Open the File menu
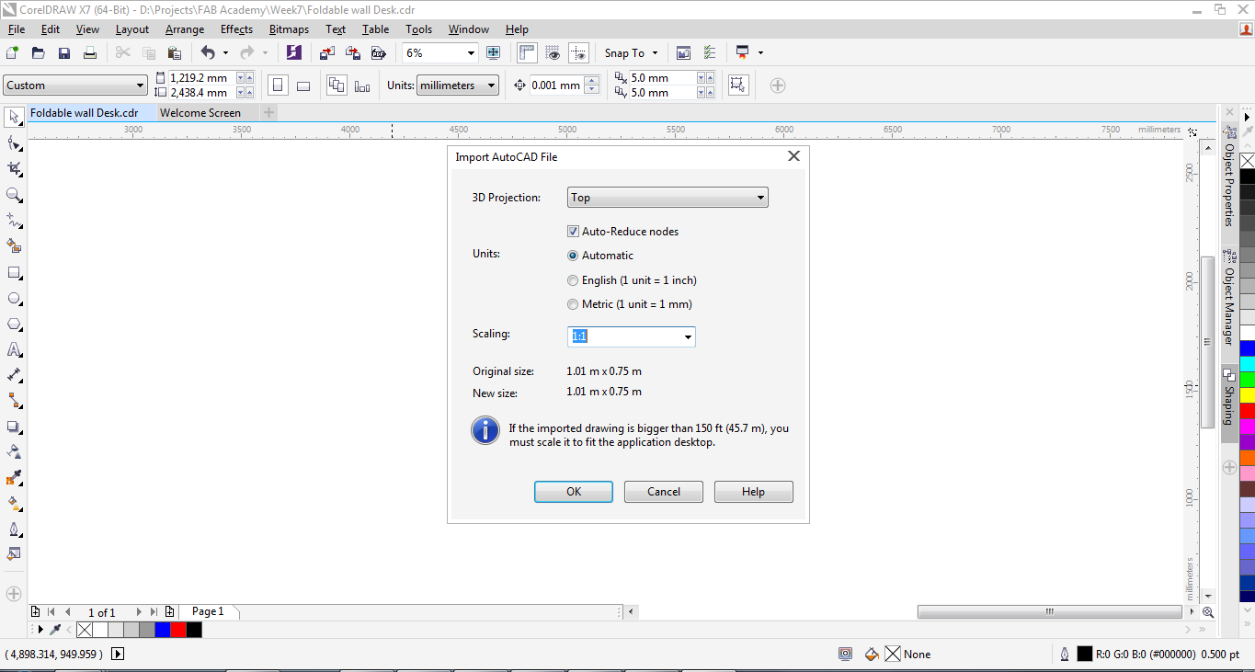1255x672 pixels. coord(17,29)
